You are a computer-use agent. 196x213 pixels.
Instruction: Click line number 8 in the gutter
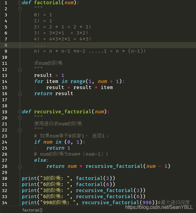[6, 45]
